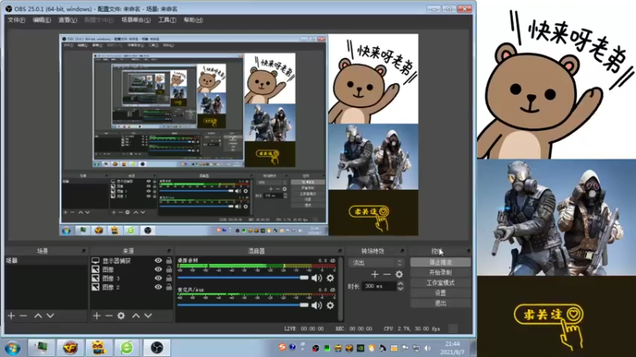The height and width of the screenshot is (357, 636).
Task: Open the system volume tray icon
Action: click(x=428, y=347)
